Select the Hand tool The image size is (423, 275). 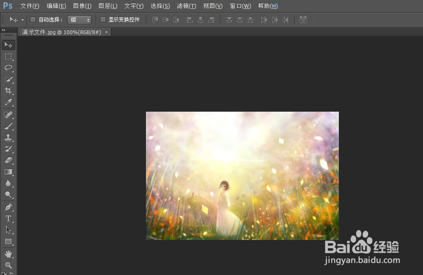coord(8,254)
